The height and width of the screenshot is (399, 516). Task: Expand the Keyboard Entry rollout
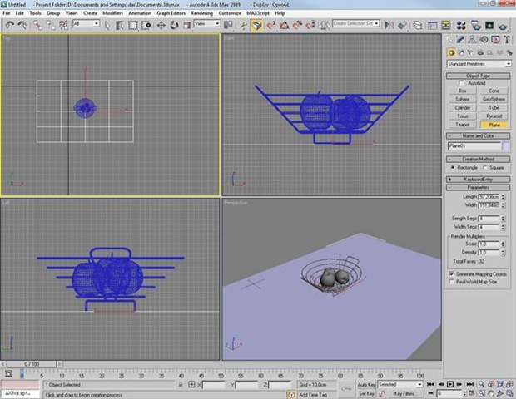(479, 179)
